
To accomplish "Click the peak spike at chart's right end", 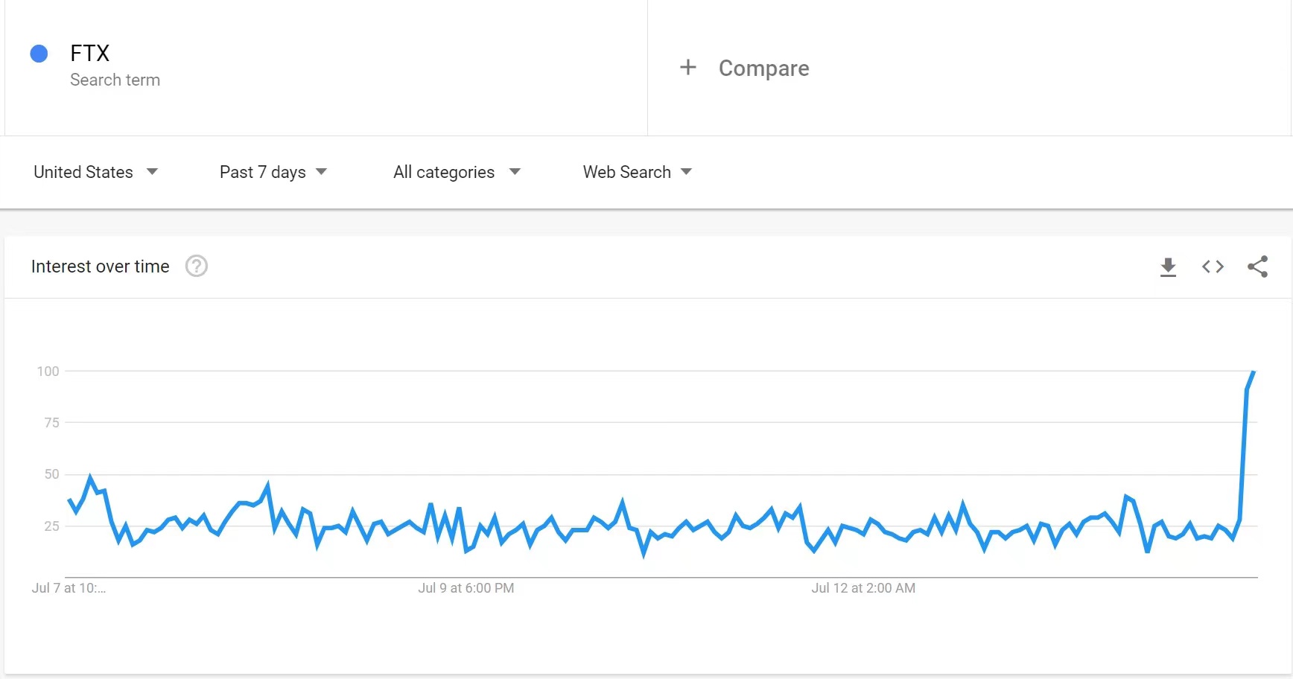I will 1254,372.
